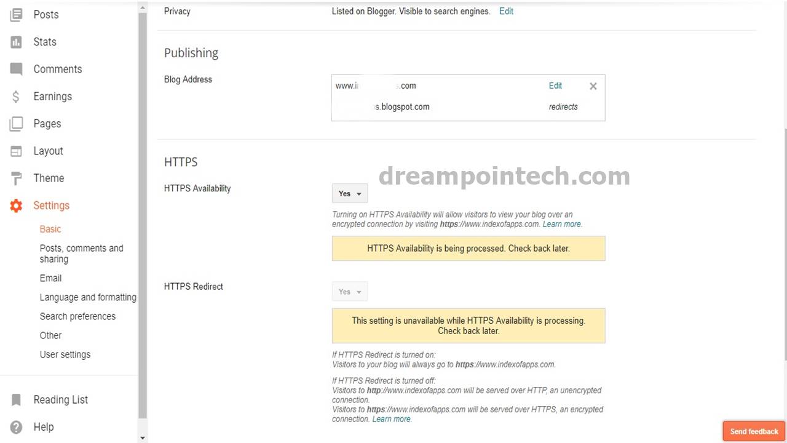Edit the blog's Privacy setting
The image size is (787, 443).
pyautogui.click(x=506, y=11)
